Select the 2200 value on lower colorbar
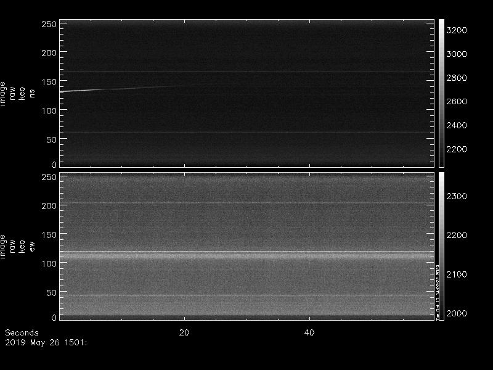Screen dimensions: 493x370 click(x=457, y=236)
